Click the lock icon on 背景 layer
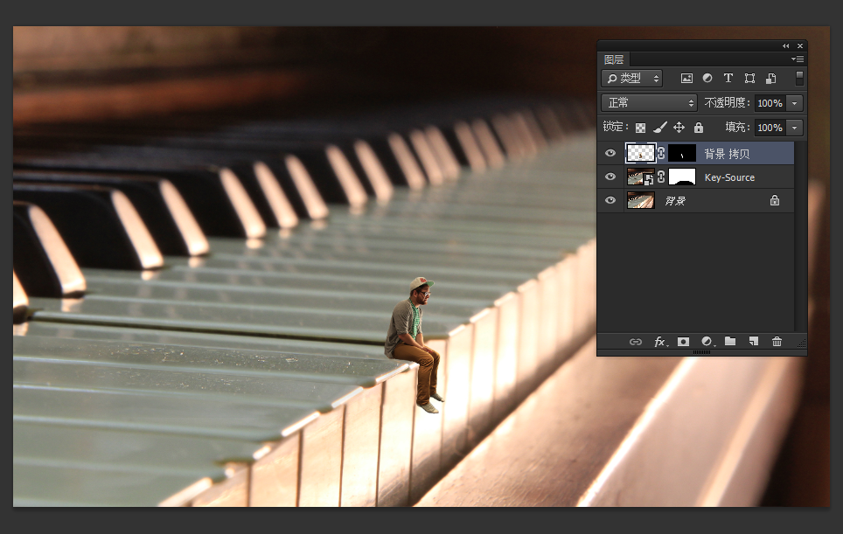The height and width of the screenshot is (534, 843). tap(774, 200)
